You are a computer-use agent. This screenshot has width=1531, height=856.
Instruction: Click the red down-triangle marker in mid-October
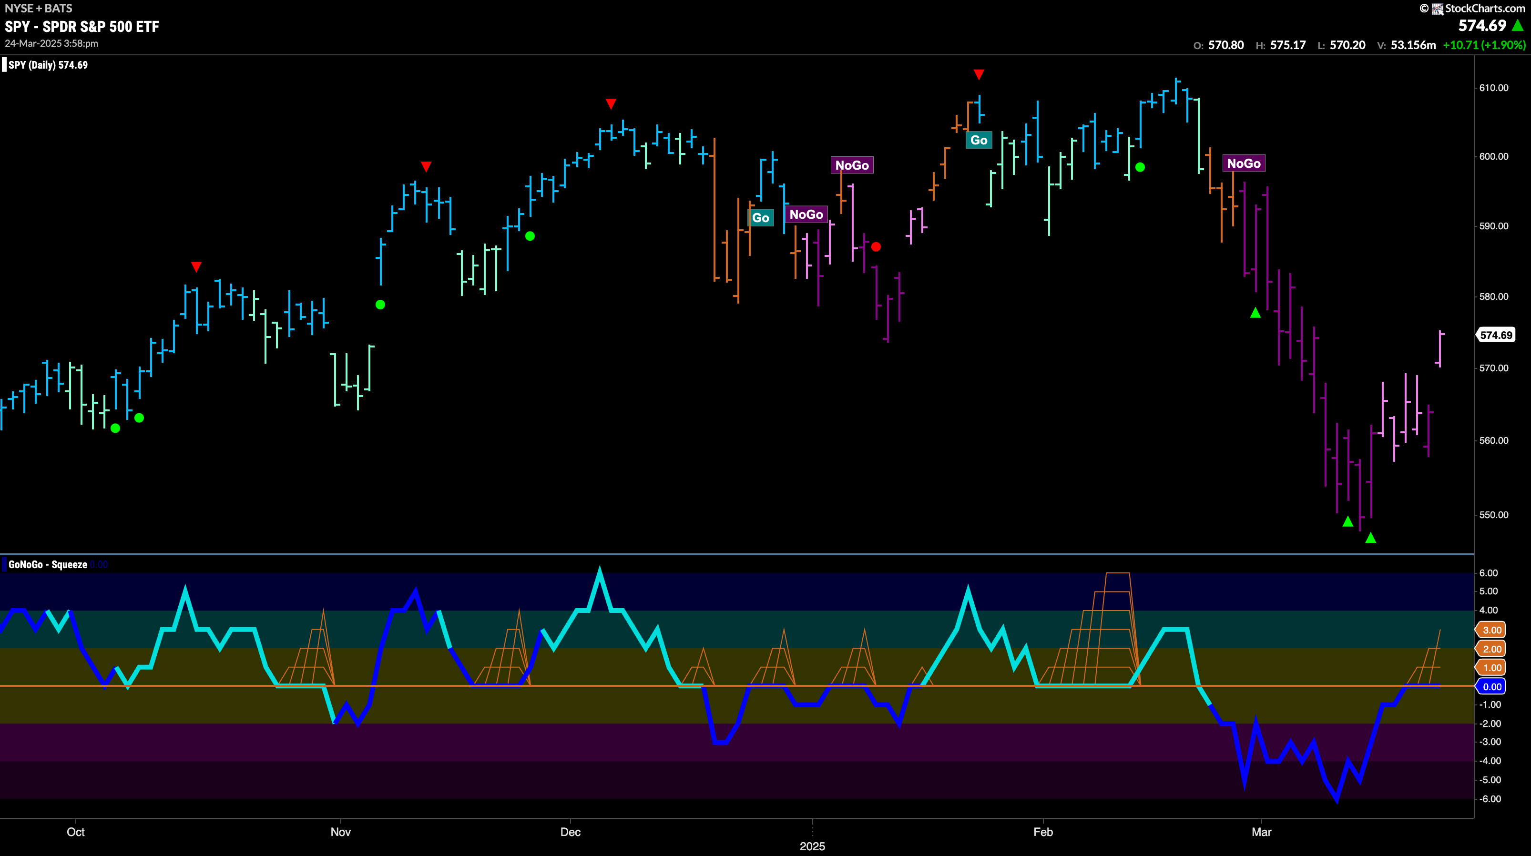[196, 266]
